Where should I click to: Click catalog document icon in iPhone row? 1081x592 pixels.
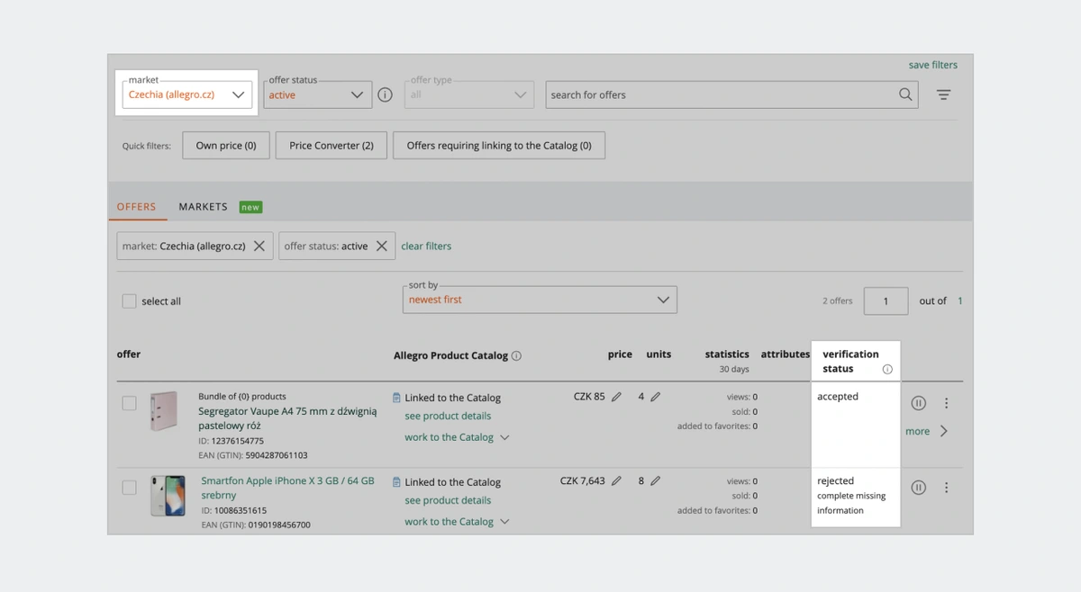396,481
